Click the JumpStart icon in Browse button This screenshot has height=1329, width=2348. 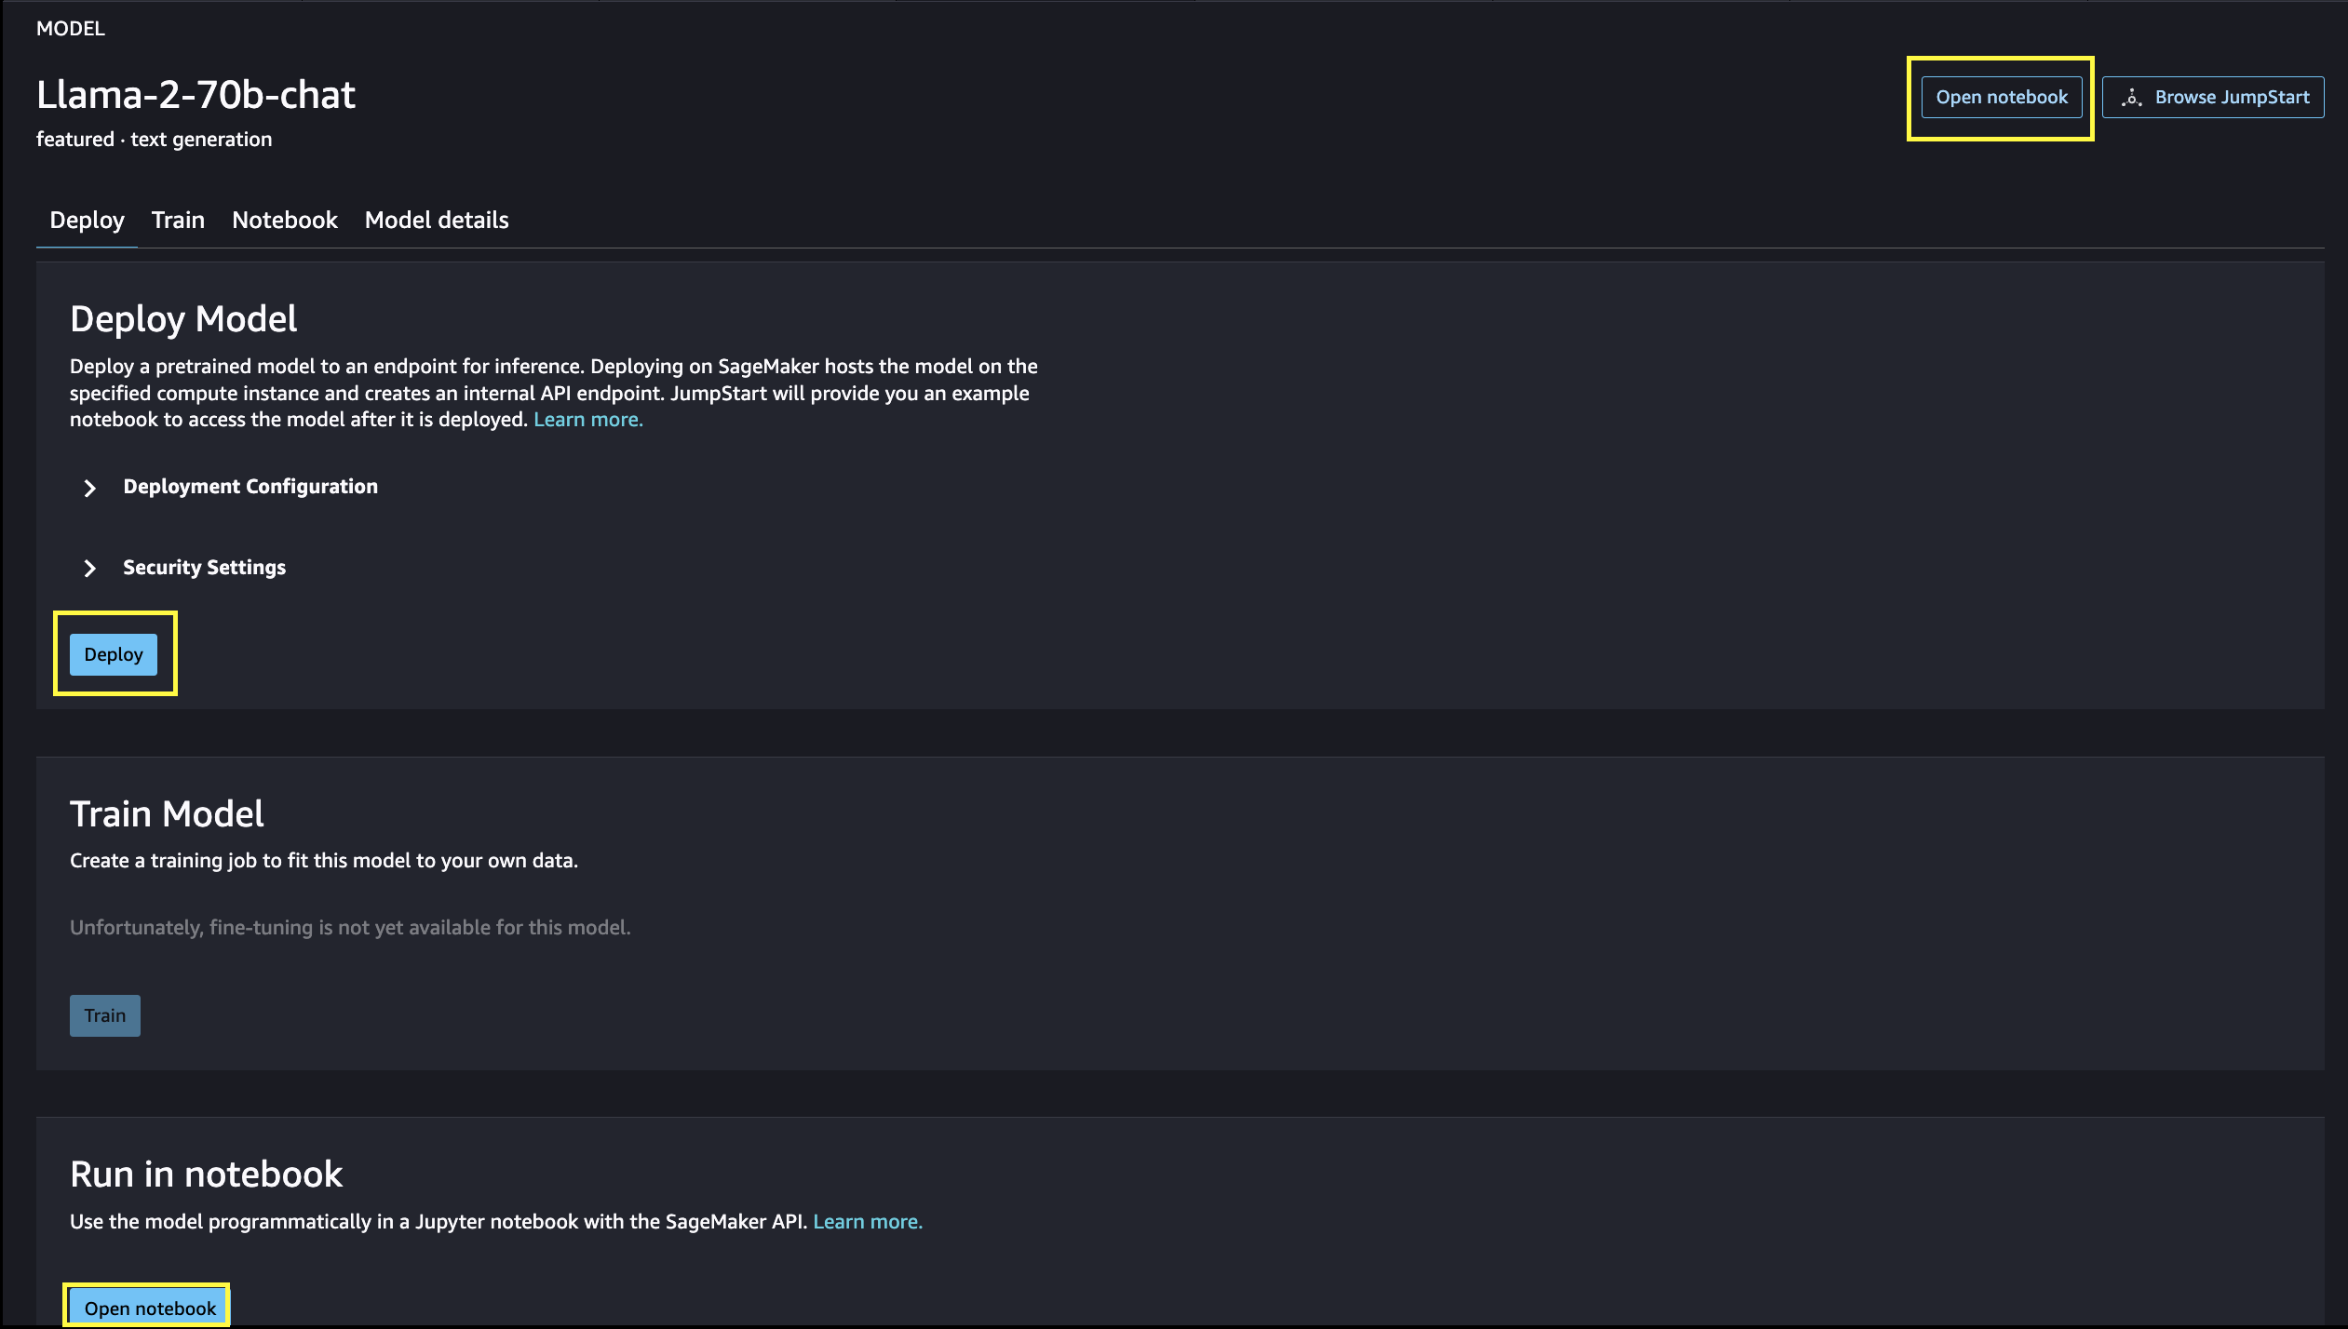(x=2131, y=98)
